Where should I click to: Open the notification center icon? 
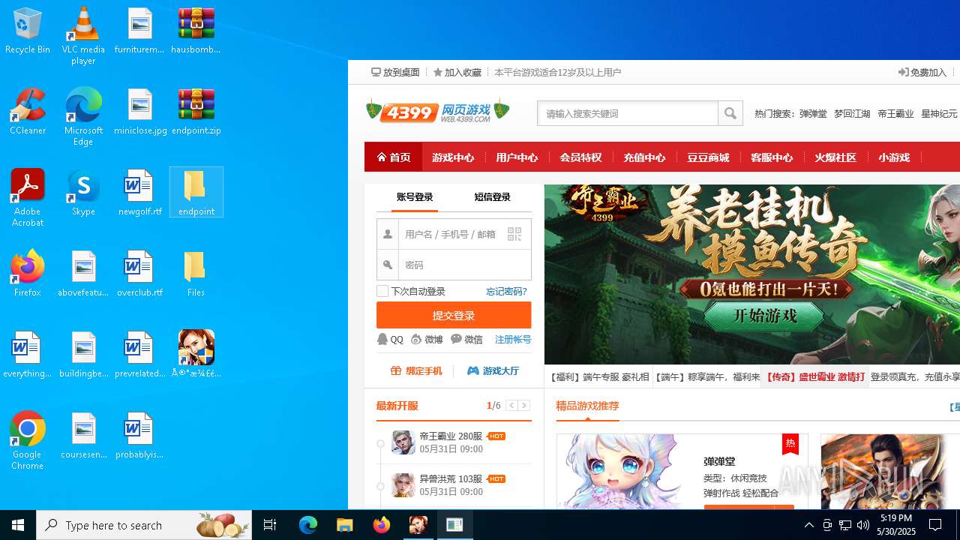click(935, 525)
